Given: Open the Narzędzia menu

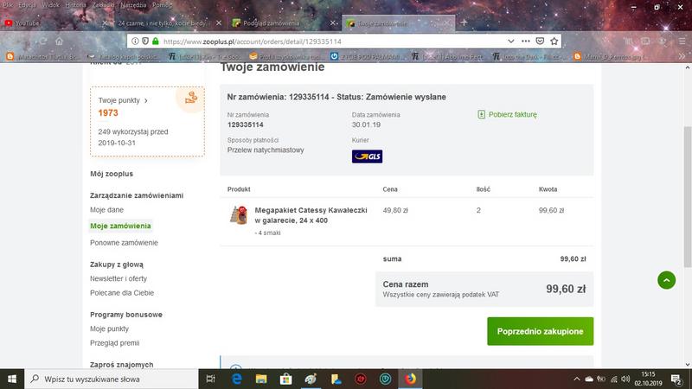Looking at the screenshot, I should coord(133,5).
